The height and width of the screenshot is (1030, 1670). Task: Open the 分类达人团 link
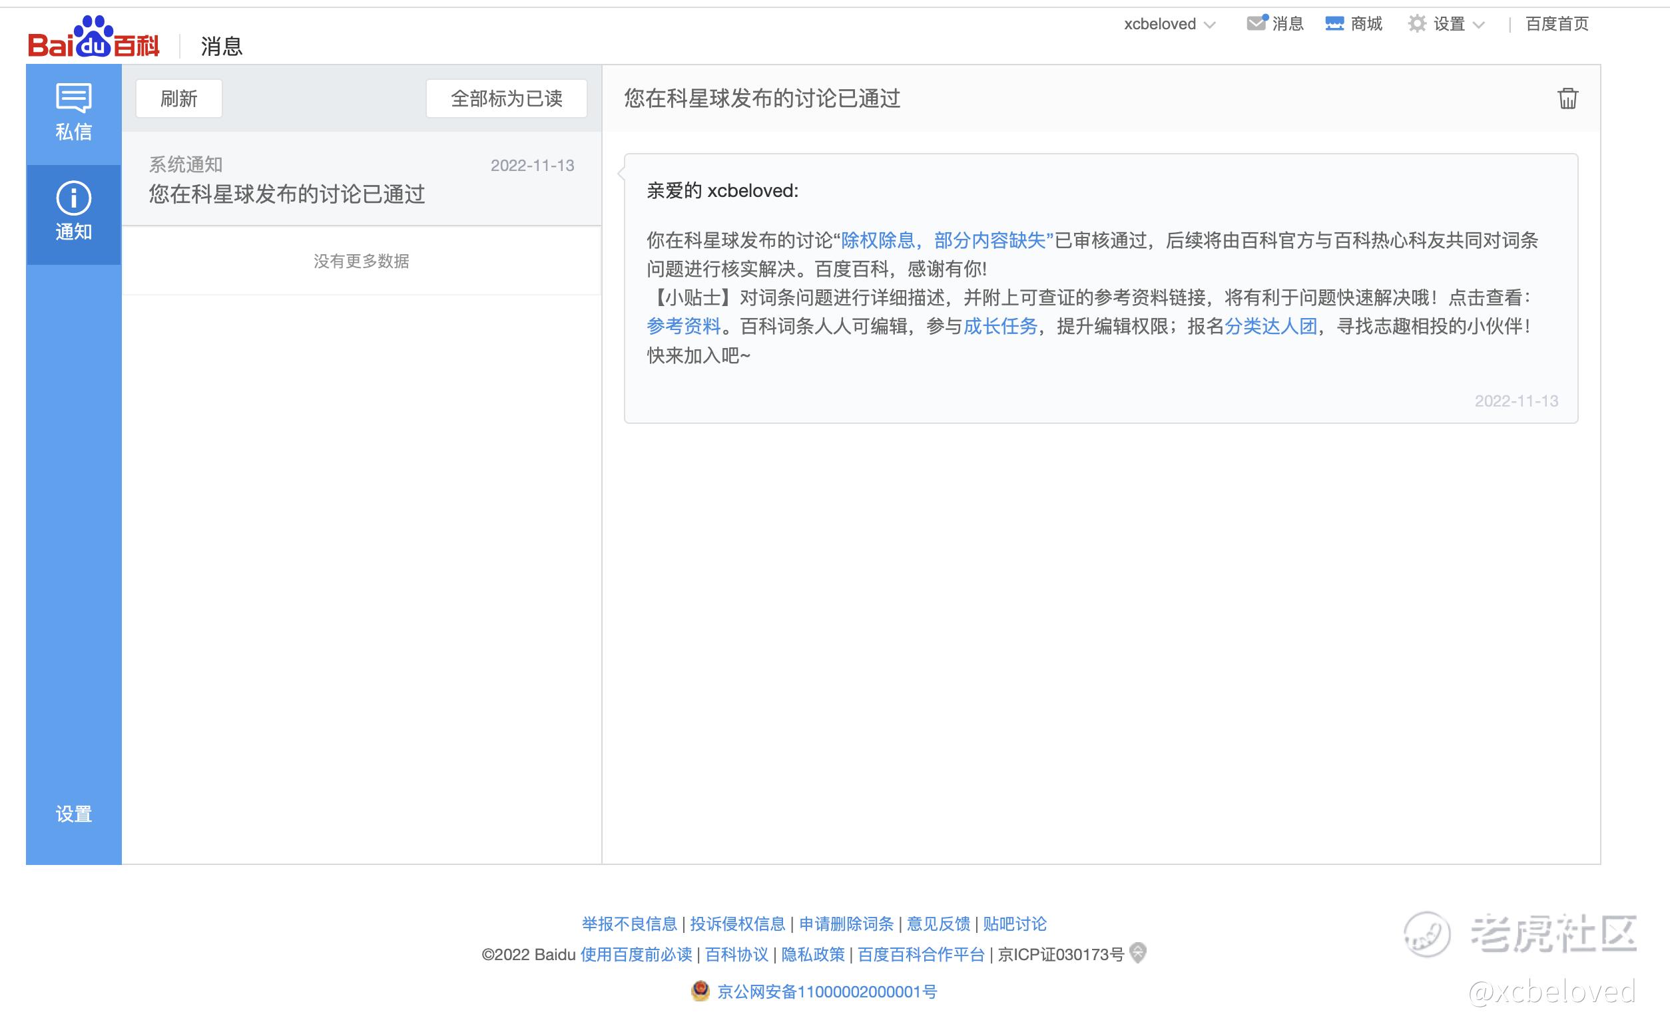coord(1270,326)
